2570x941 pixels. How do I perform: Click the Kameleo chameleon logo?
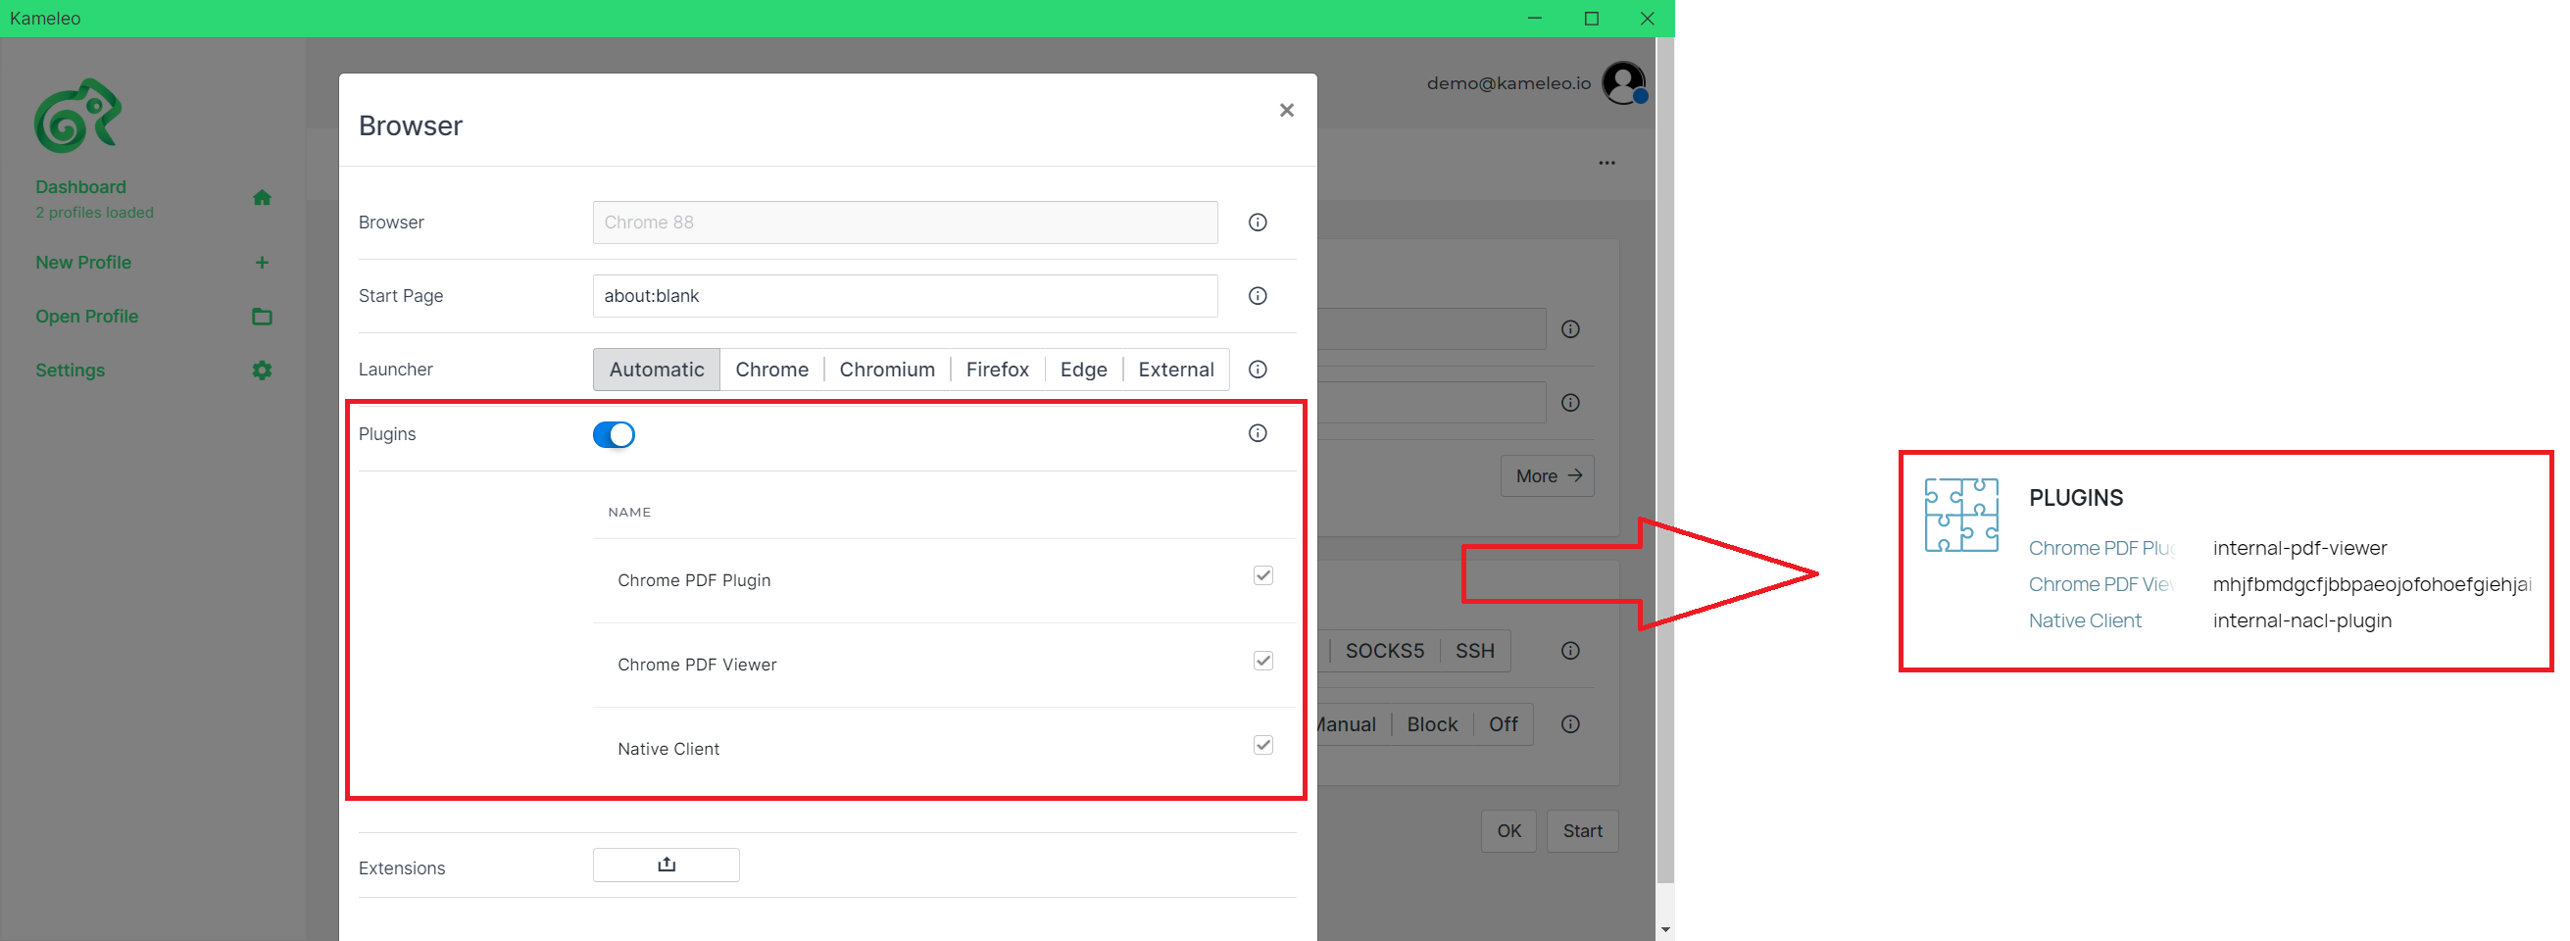pyautogui.click(x=77, y=116)
